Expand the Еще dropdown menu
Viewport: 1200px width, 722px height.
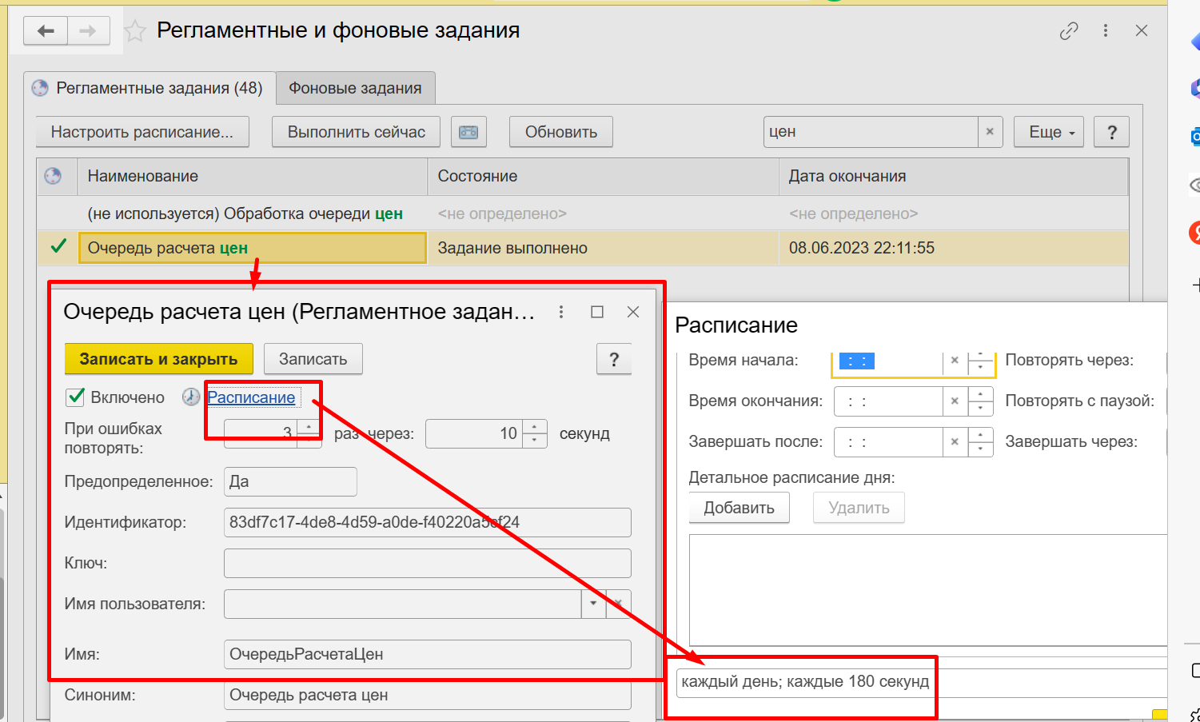1049,132
